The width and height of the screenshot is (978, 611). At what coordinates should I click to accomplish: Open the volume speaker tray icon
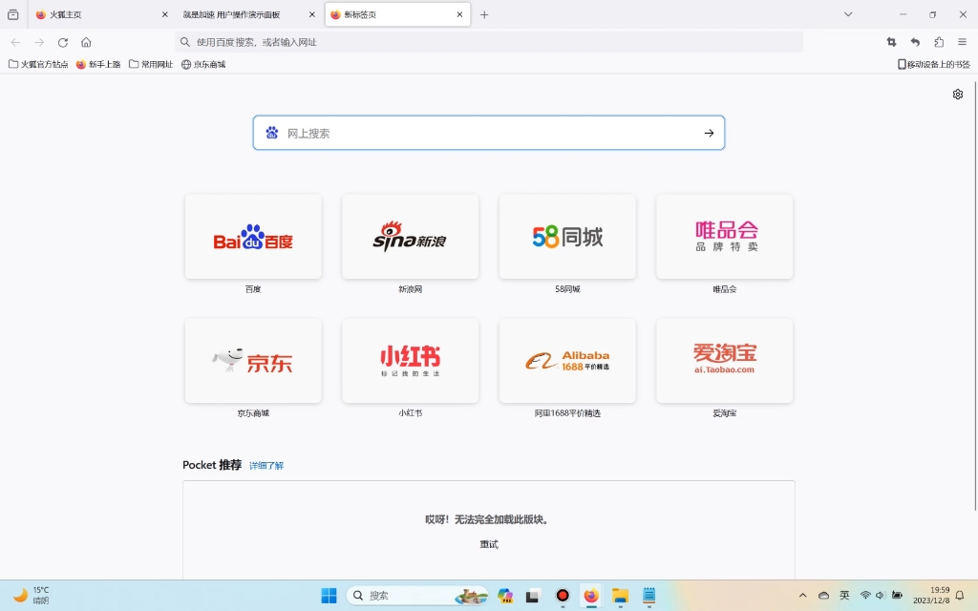(880, 596)
